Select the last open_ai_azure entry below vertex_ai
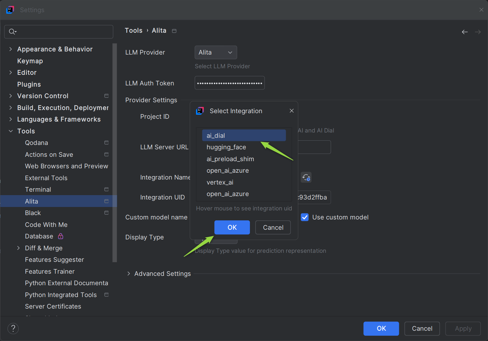This screenshot has width=488, height=341. (244, 194)
